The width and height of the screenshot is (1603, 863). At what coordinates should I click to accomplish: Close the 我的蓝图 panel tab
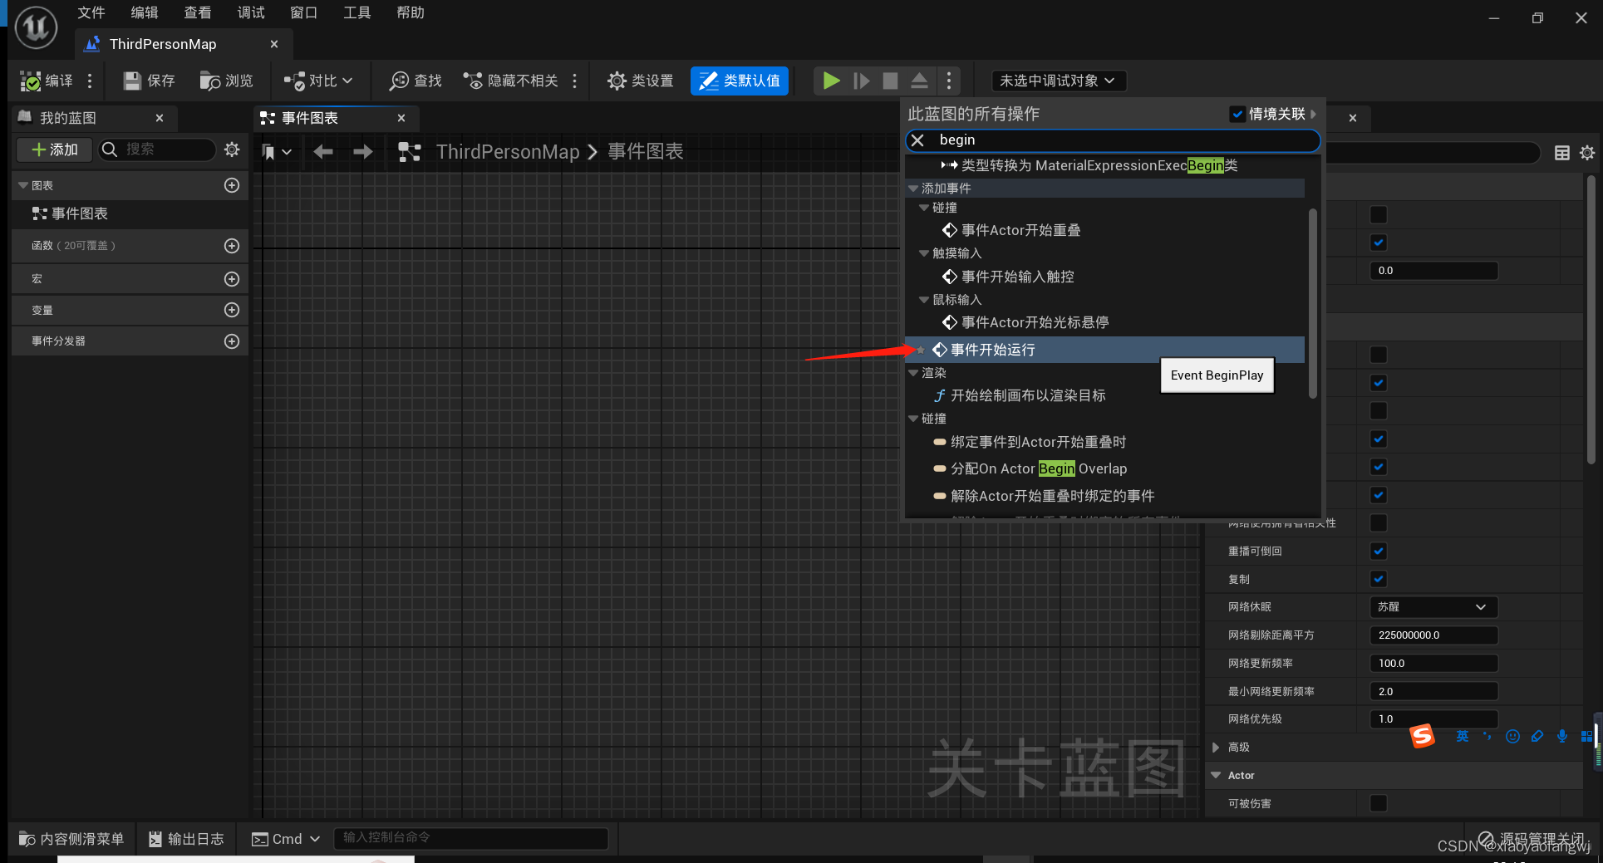pyautogui.click(x=160, y=118)
